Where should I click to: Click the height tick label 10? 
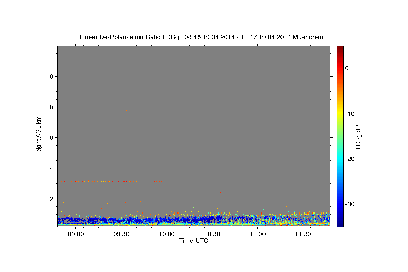click(50, 76)
